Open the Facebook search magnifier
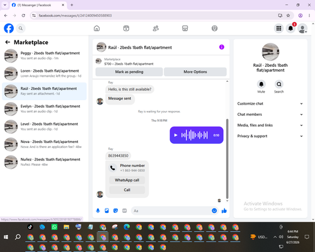 click(21, 28)
